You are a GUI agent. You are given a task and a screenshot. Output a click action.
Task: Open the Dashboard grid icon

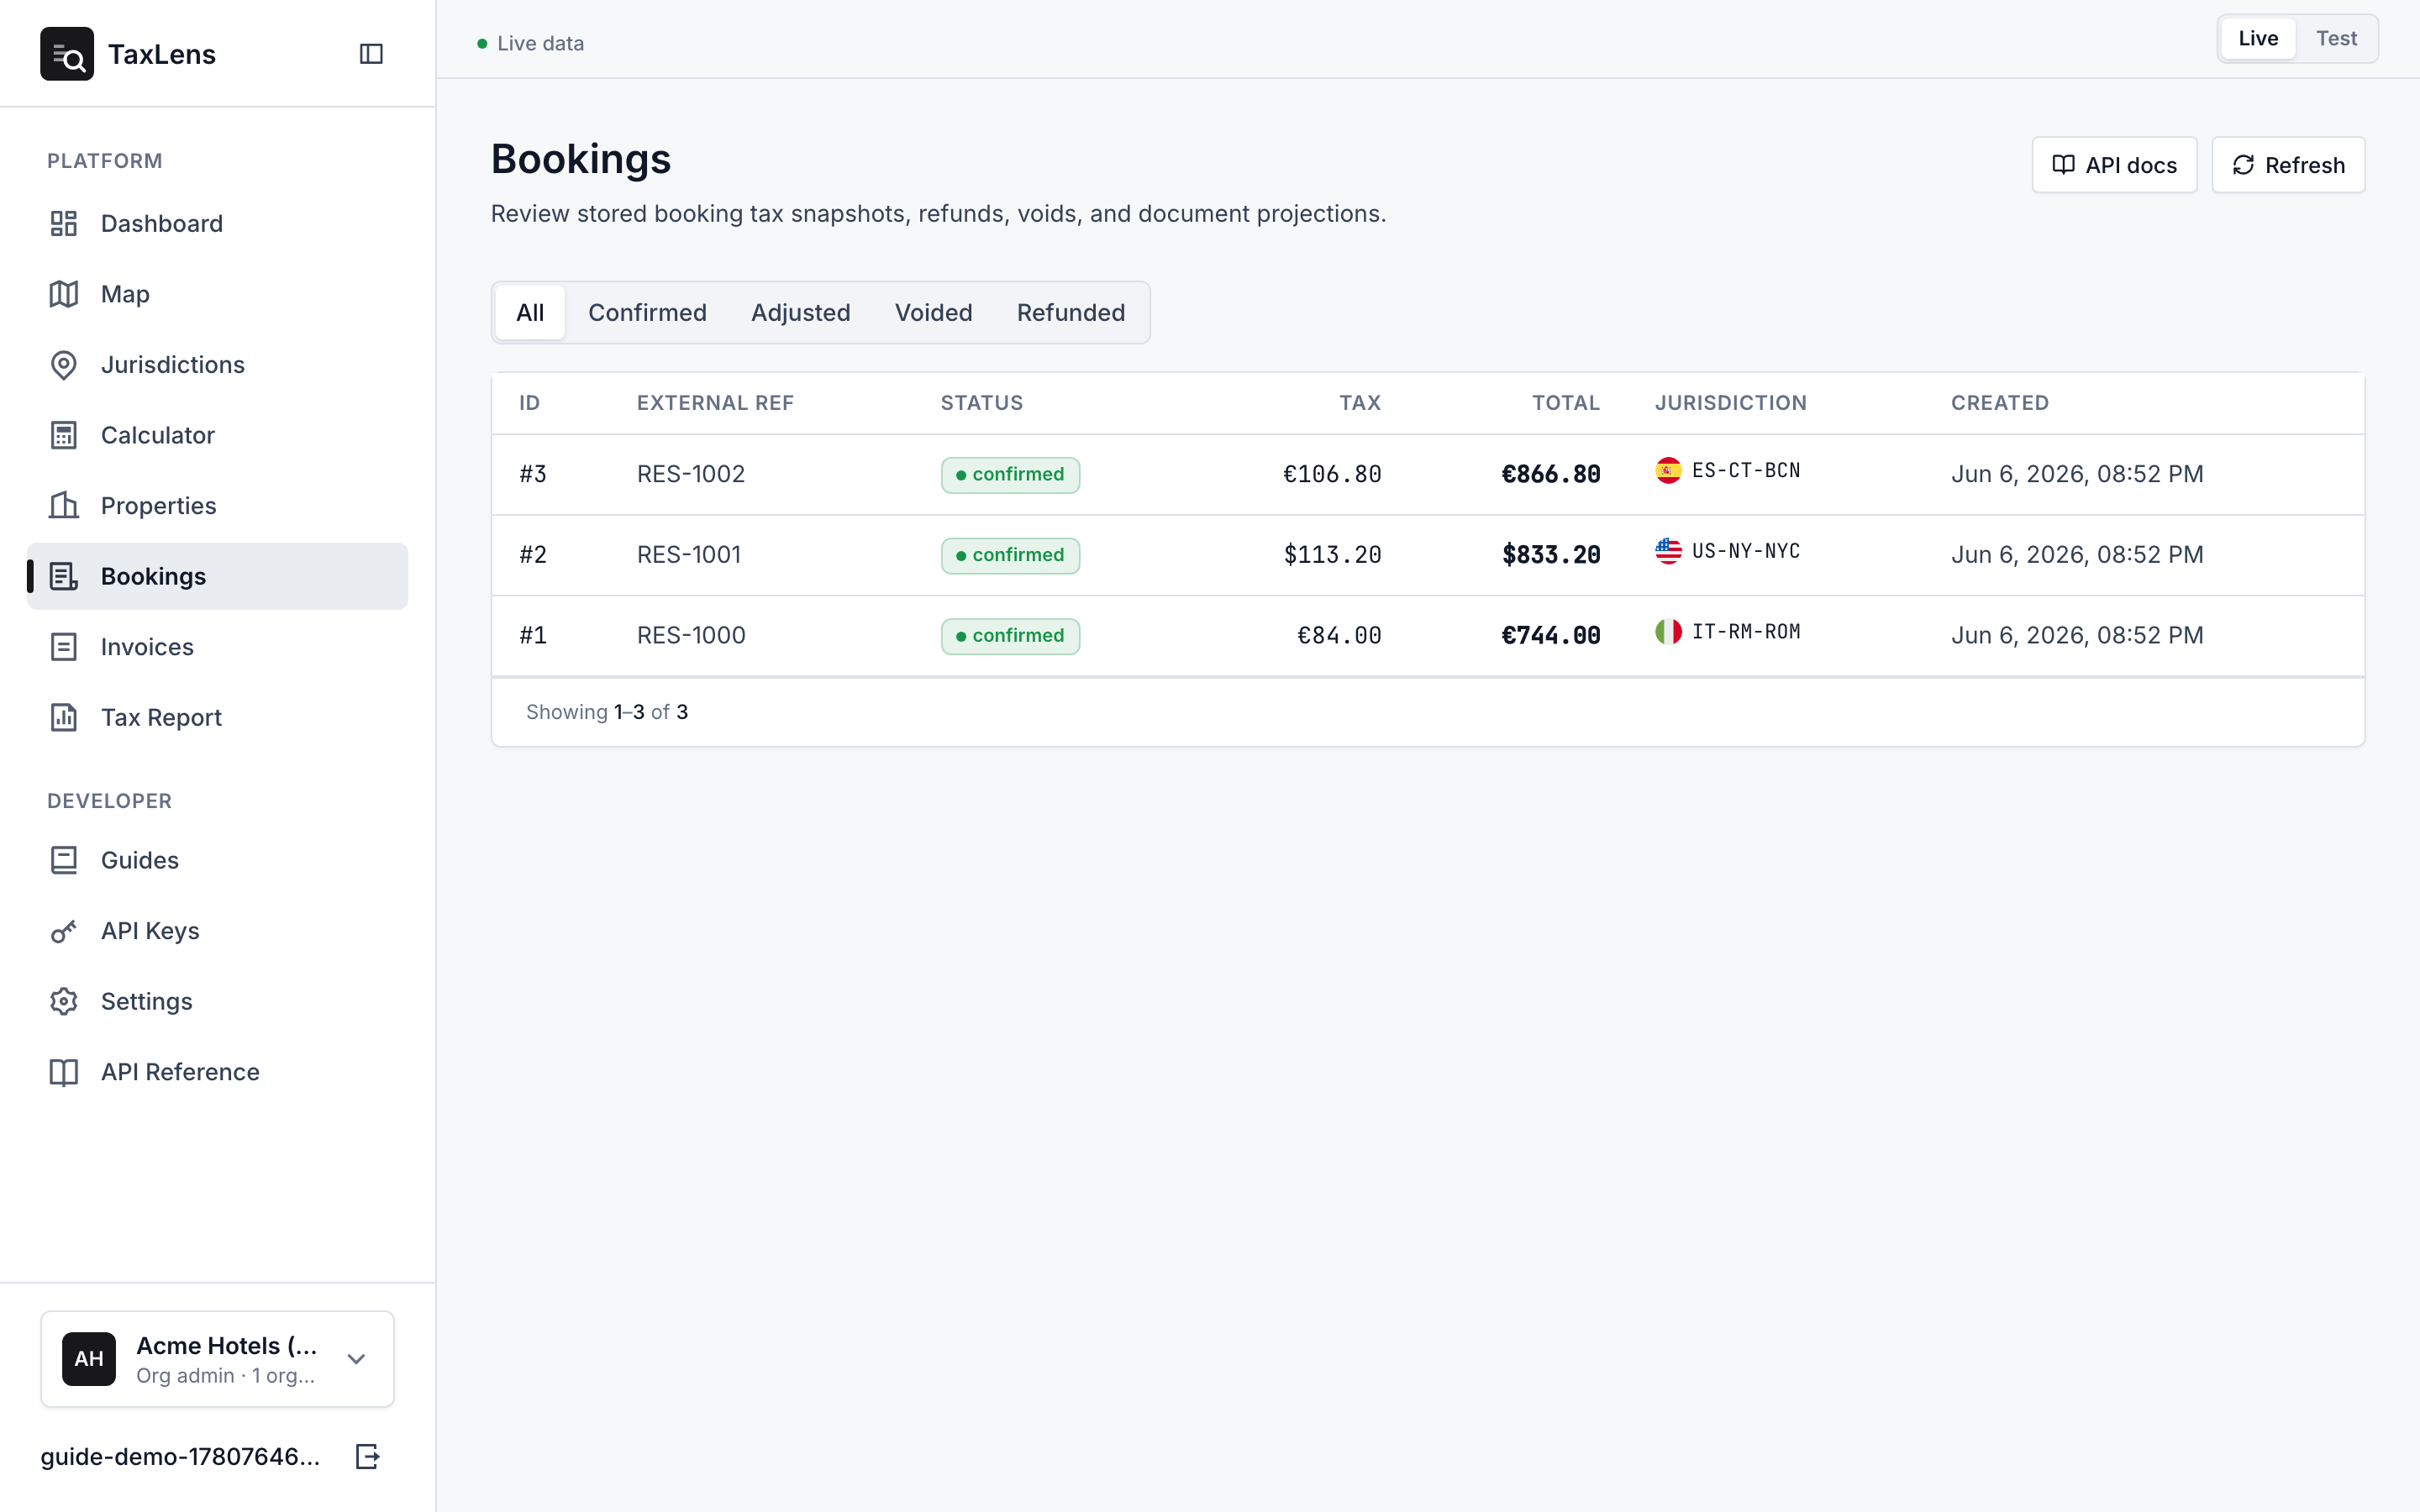[x=64, y=223]
